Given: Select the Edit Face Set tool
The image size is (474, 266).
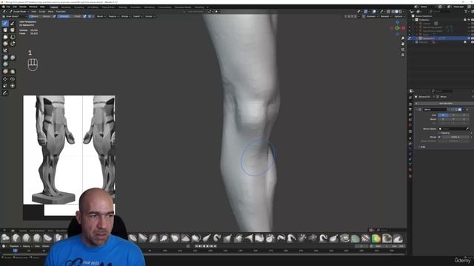Looking at the screenshot, I should pos(5,72).
